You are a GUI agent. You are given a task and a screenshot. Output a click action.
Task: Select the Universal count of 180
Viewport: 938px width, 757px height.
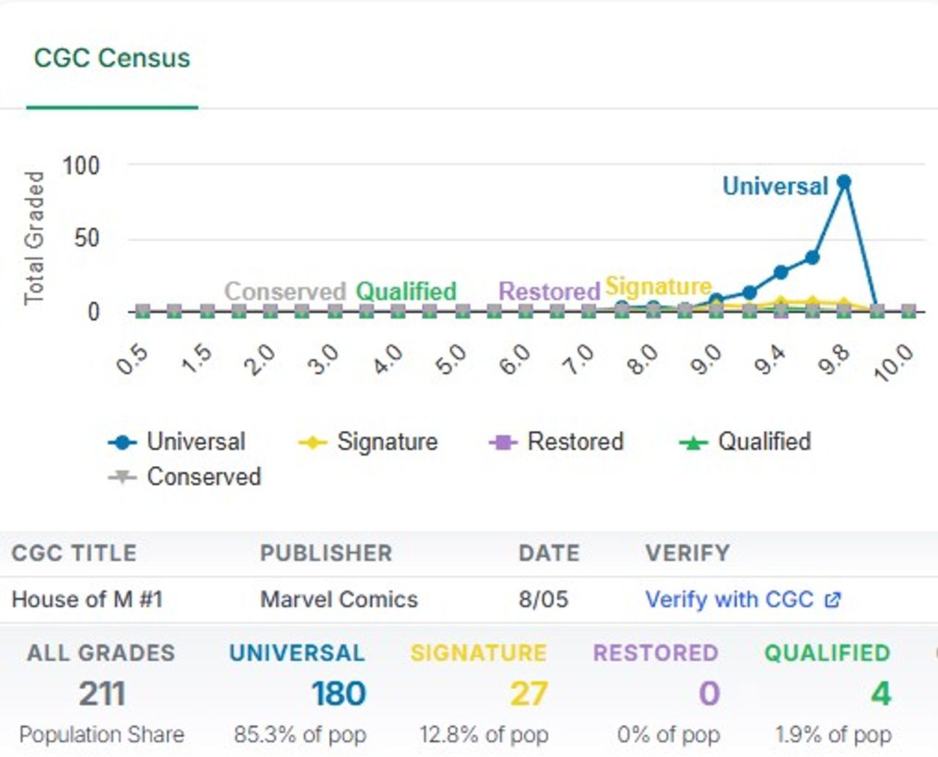pos(338,694)
